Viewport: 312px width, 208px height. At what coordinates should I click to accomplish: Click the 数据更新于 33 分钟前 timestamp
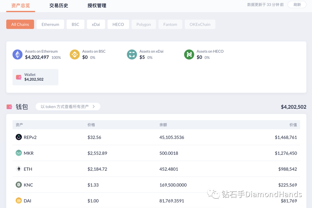click(265, 5)
